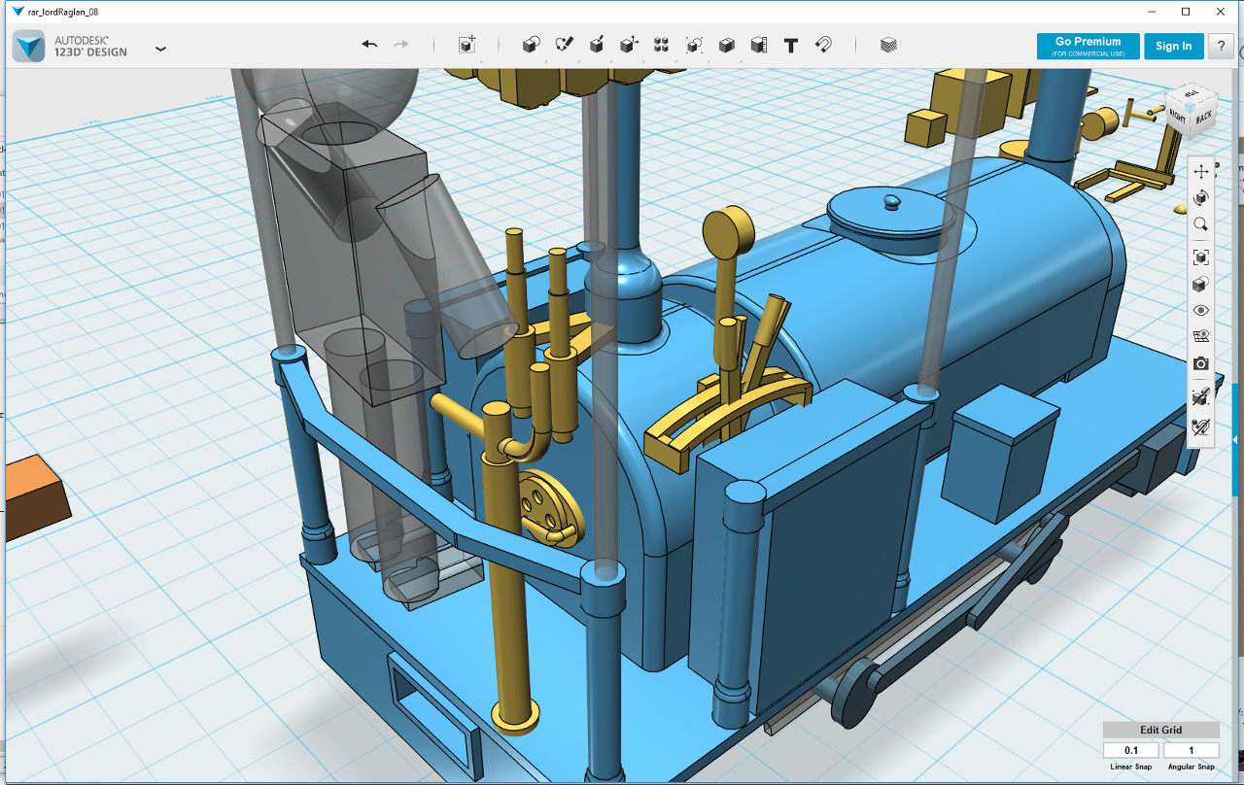The width and height of the screenshot is (1244, 785).
Task: Click the Angular Snap value field
Action: (1191, 750)
